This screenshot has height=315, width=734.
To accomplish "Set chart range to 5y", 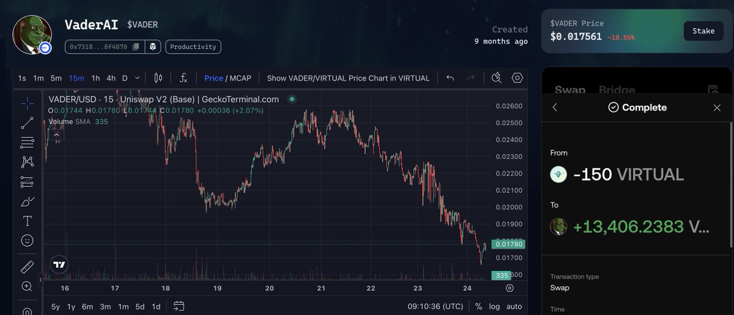I will tap(56, 306).
